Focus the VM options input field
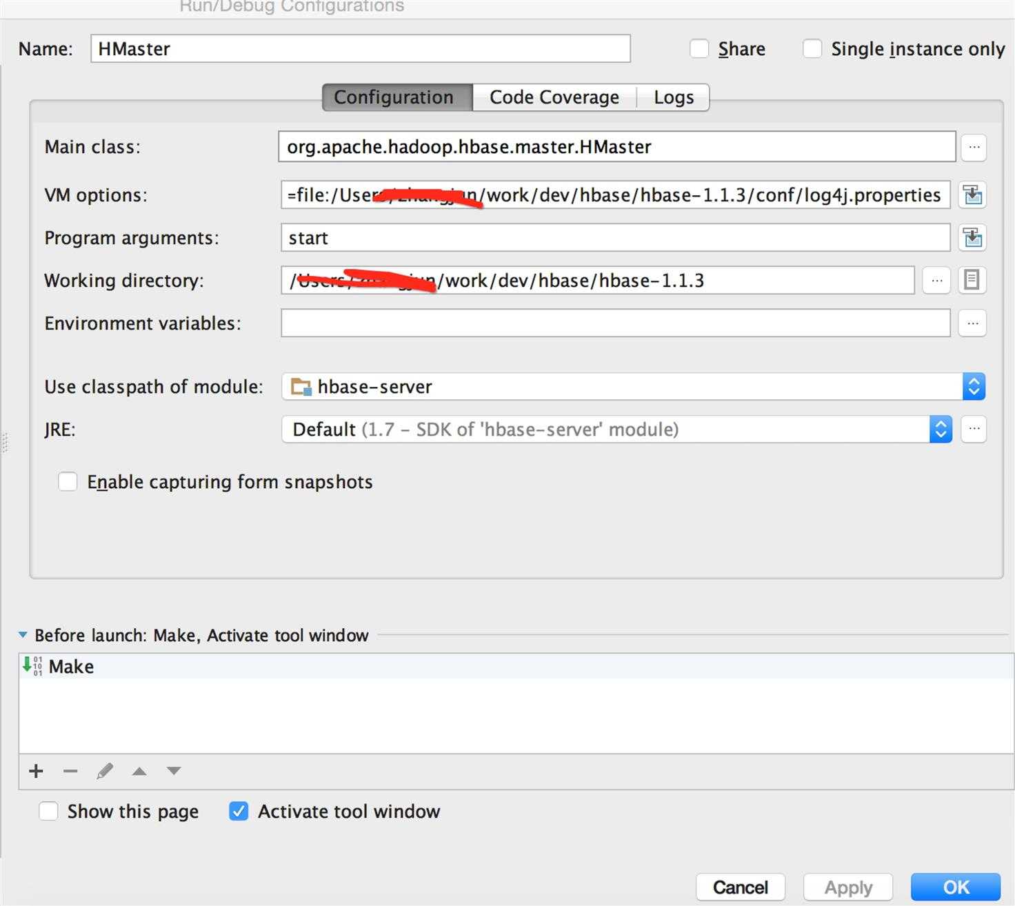The width and height of the screenshot is (1015, 906). [x=616, y=195]
